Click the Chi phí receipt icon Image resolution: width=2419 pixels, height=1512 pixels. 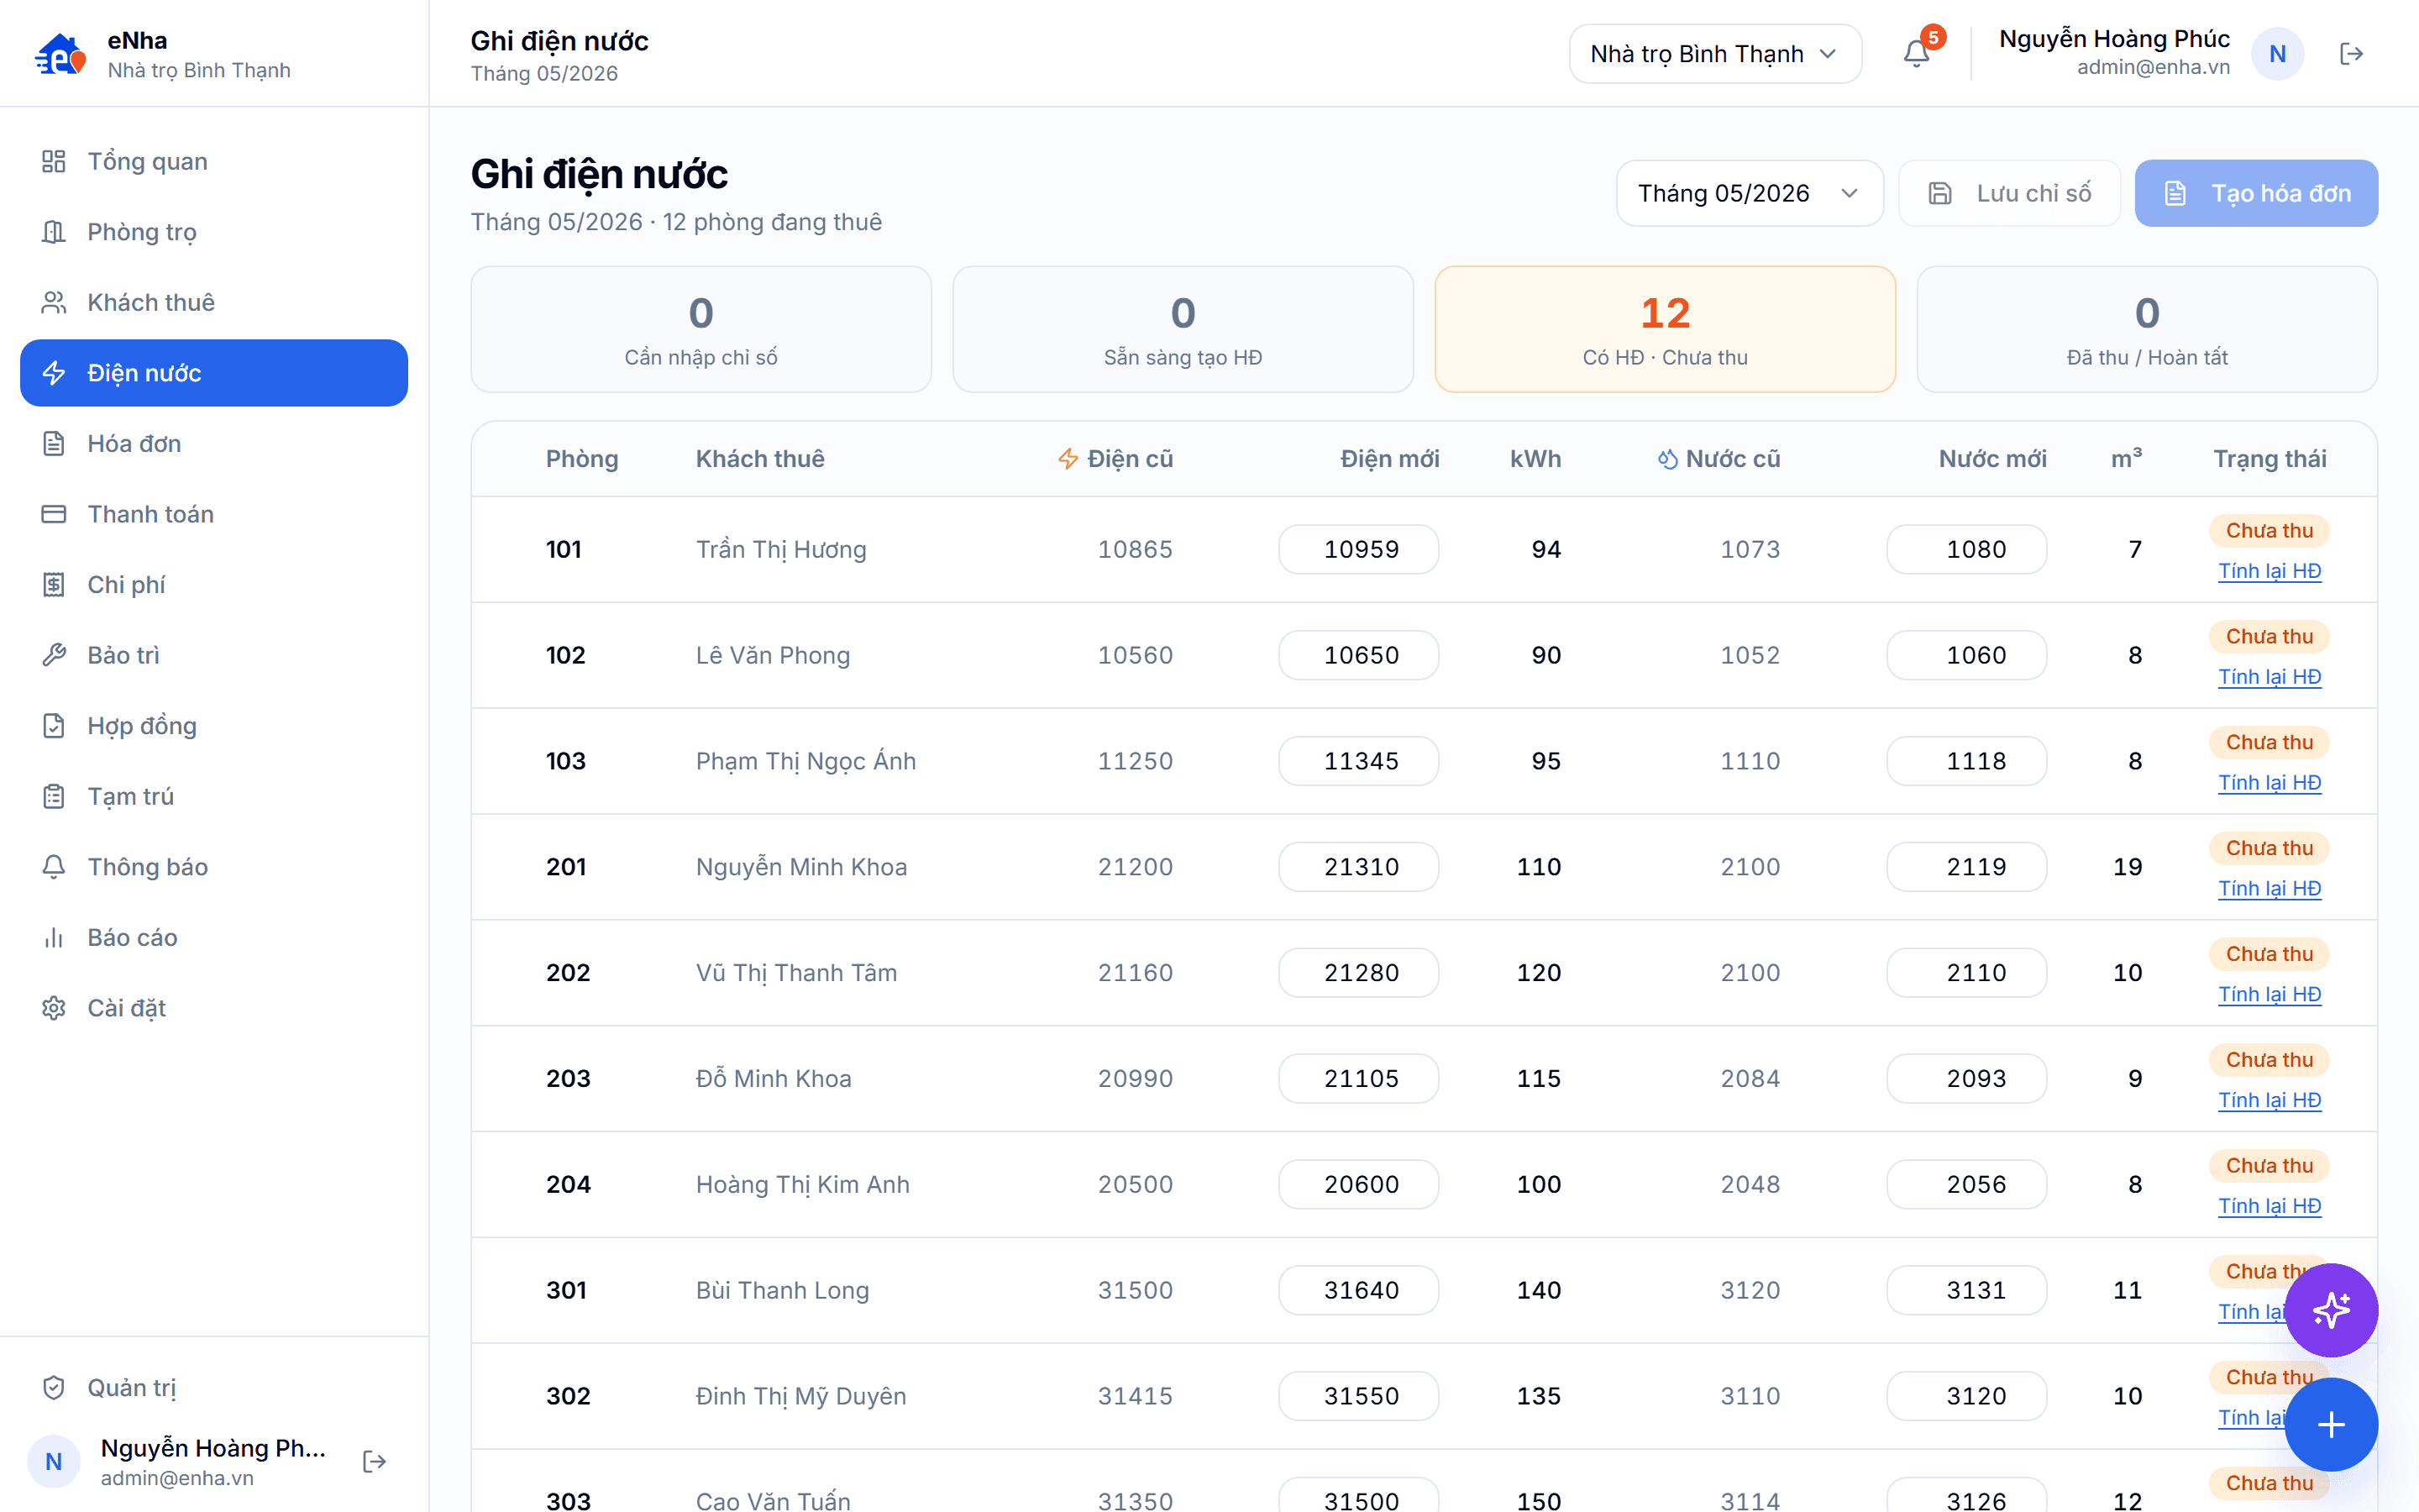point(54,585)
